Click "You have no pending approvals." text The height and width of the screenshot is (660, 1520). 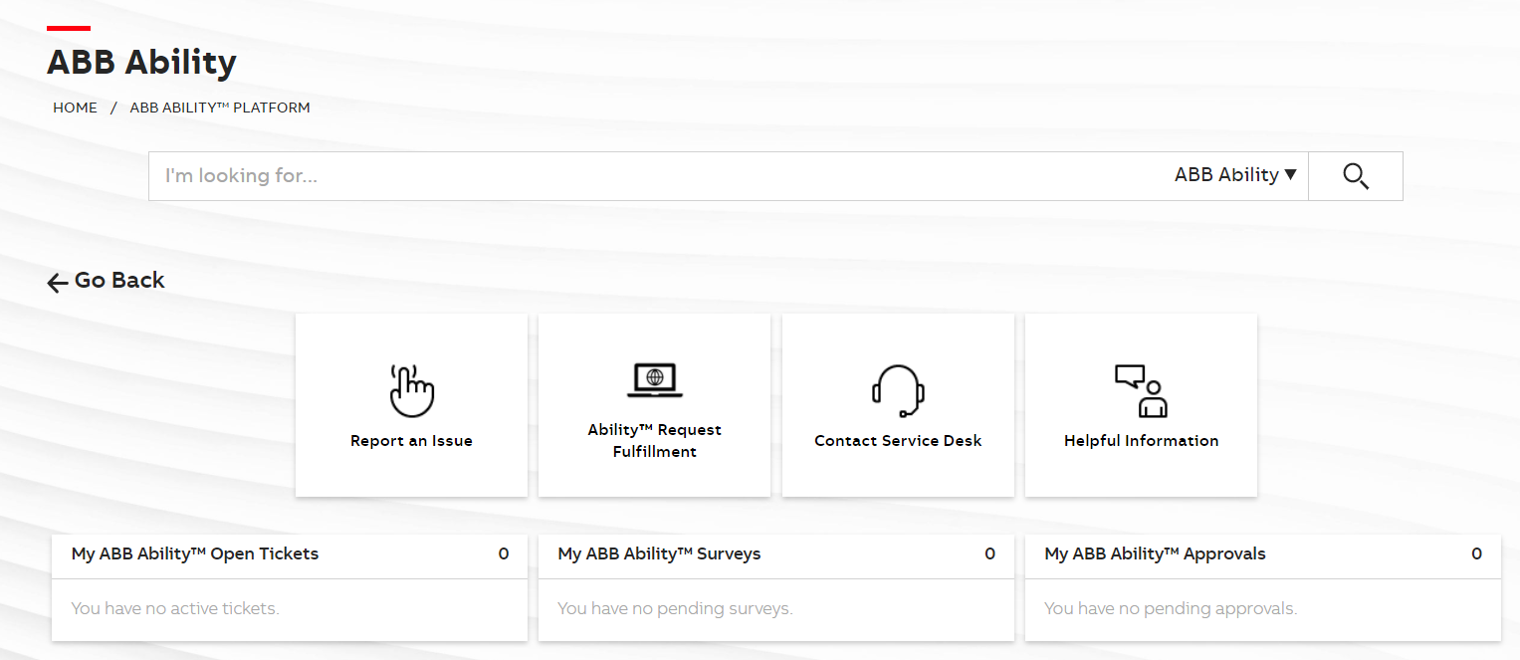[x=1171, y=608]
